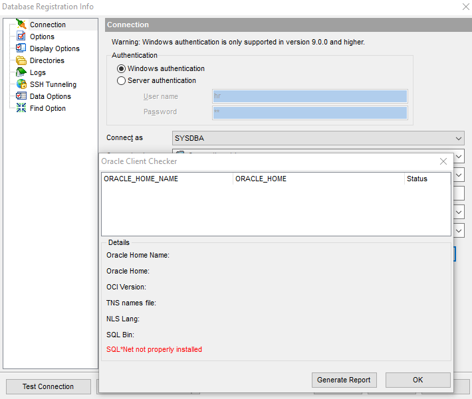Click Generate Report button
Image resolution: width=472 pixels, height=399 pixels.
(x=344, y=380)
